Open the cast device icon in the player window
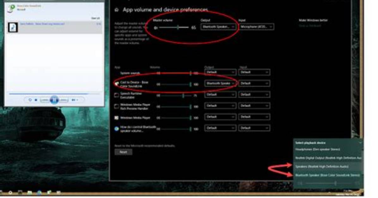 [11, 8]
